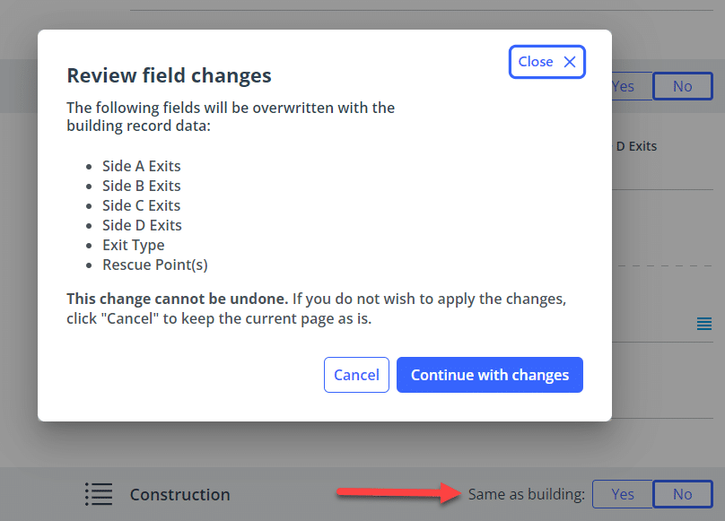Click the D Exits label behind the dialog

[637, 146]
